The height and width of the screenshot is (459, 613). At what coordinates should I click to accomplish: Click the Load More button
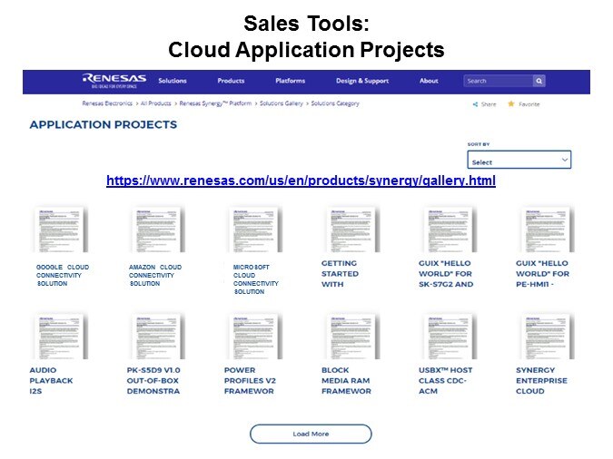pyautogui.click(x=311, y=434)
